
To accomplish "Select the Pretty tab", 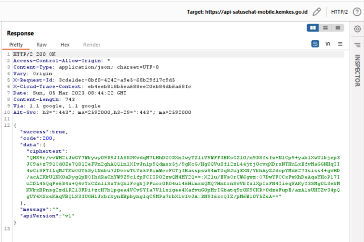I will pos(16,45).
